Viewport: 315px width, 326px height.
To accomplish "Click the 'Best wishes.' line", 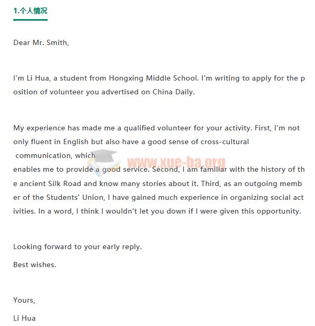I will [35, 265].
